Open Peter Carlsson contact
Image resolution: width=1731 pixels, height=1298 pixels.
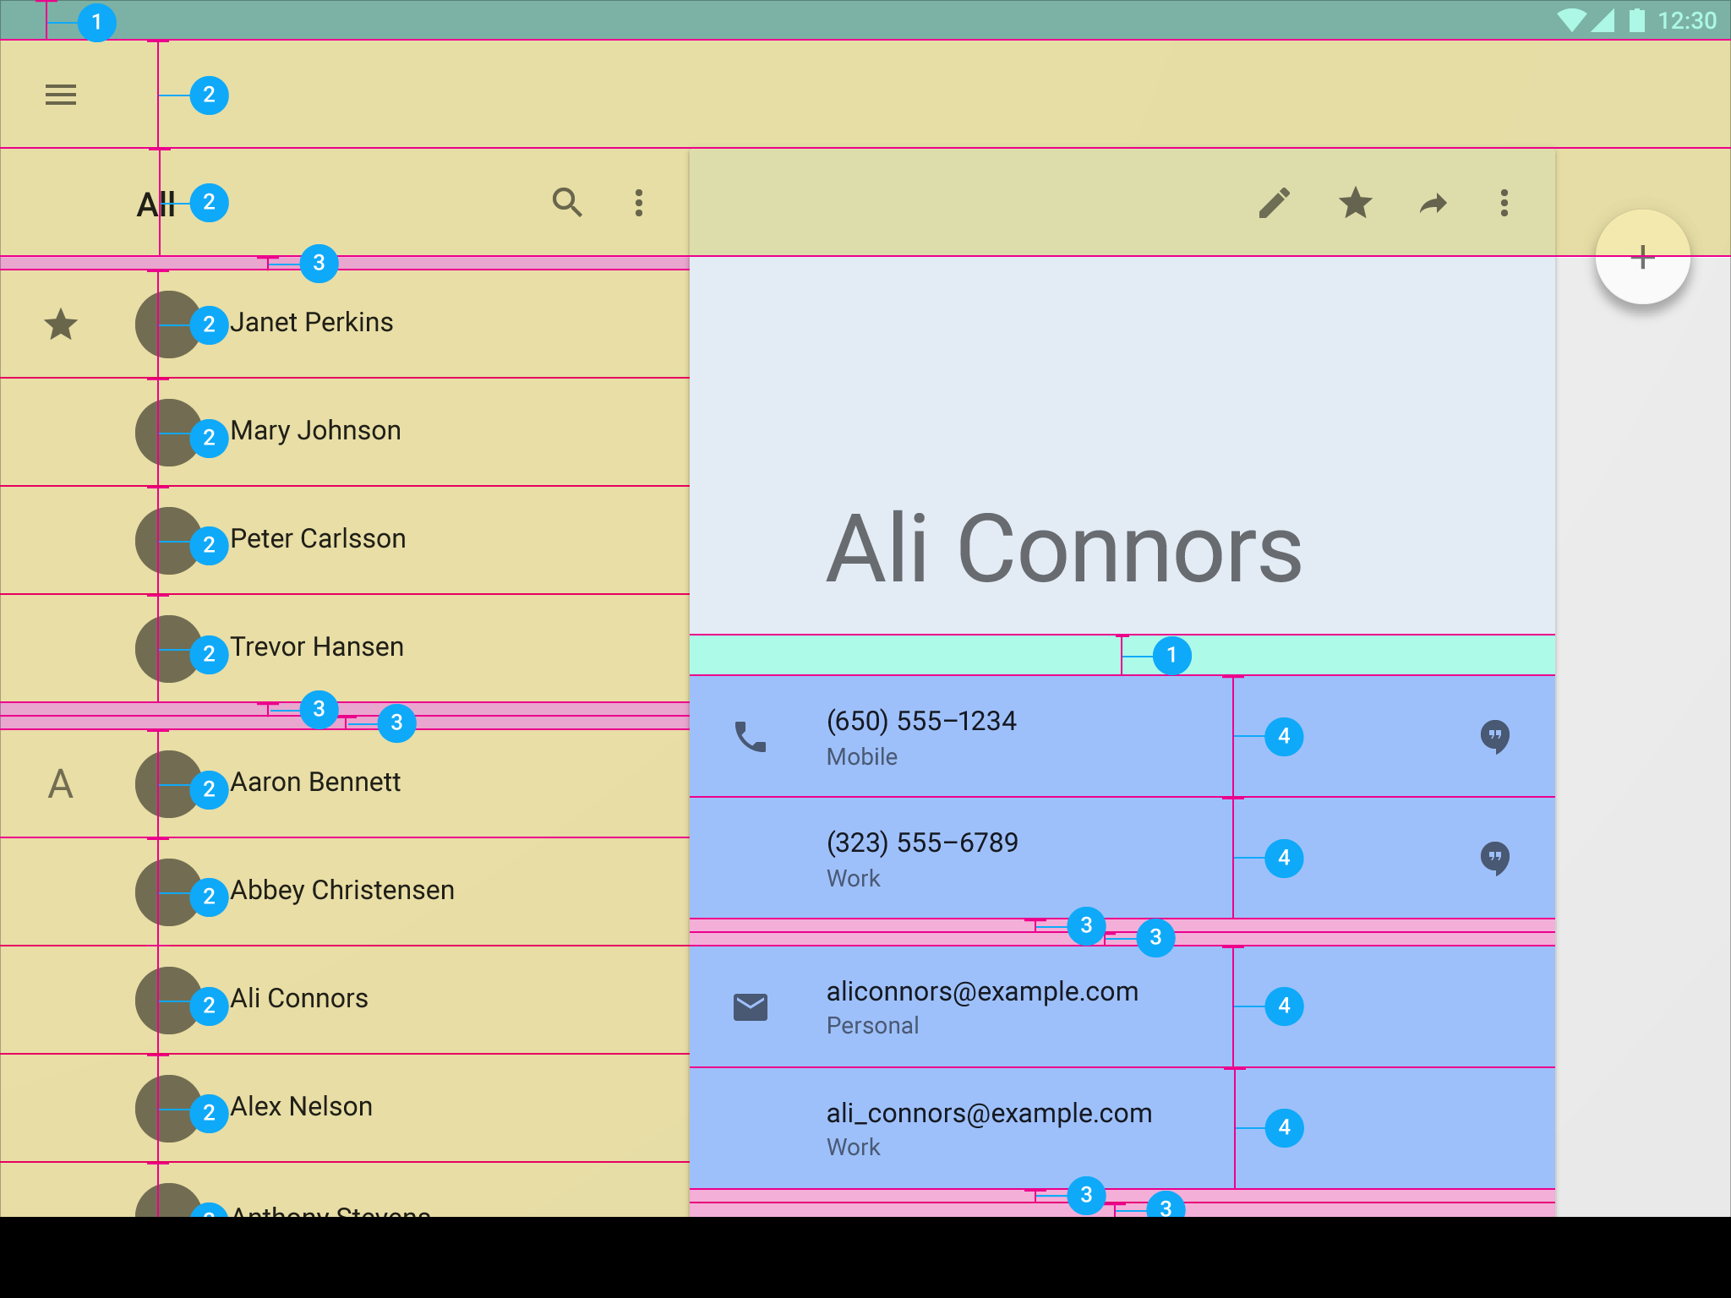pos(345,541)
